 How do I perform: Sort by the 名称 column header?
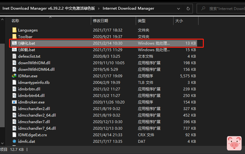(x=15, y=21)
